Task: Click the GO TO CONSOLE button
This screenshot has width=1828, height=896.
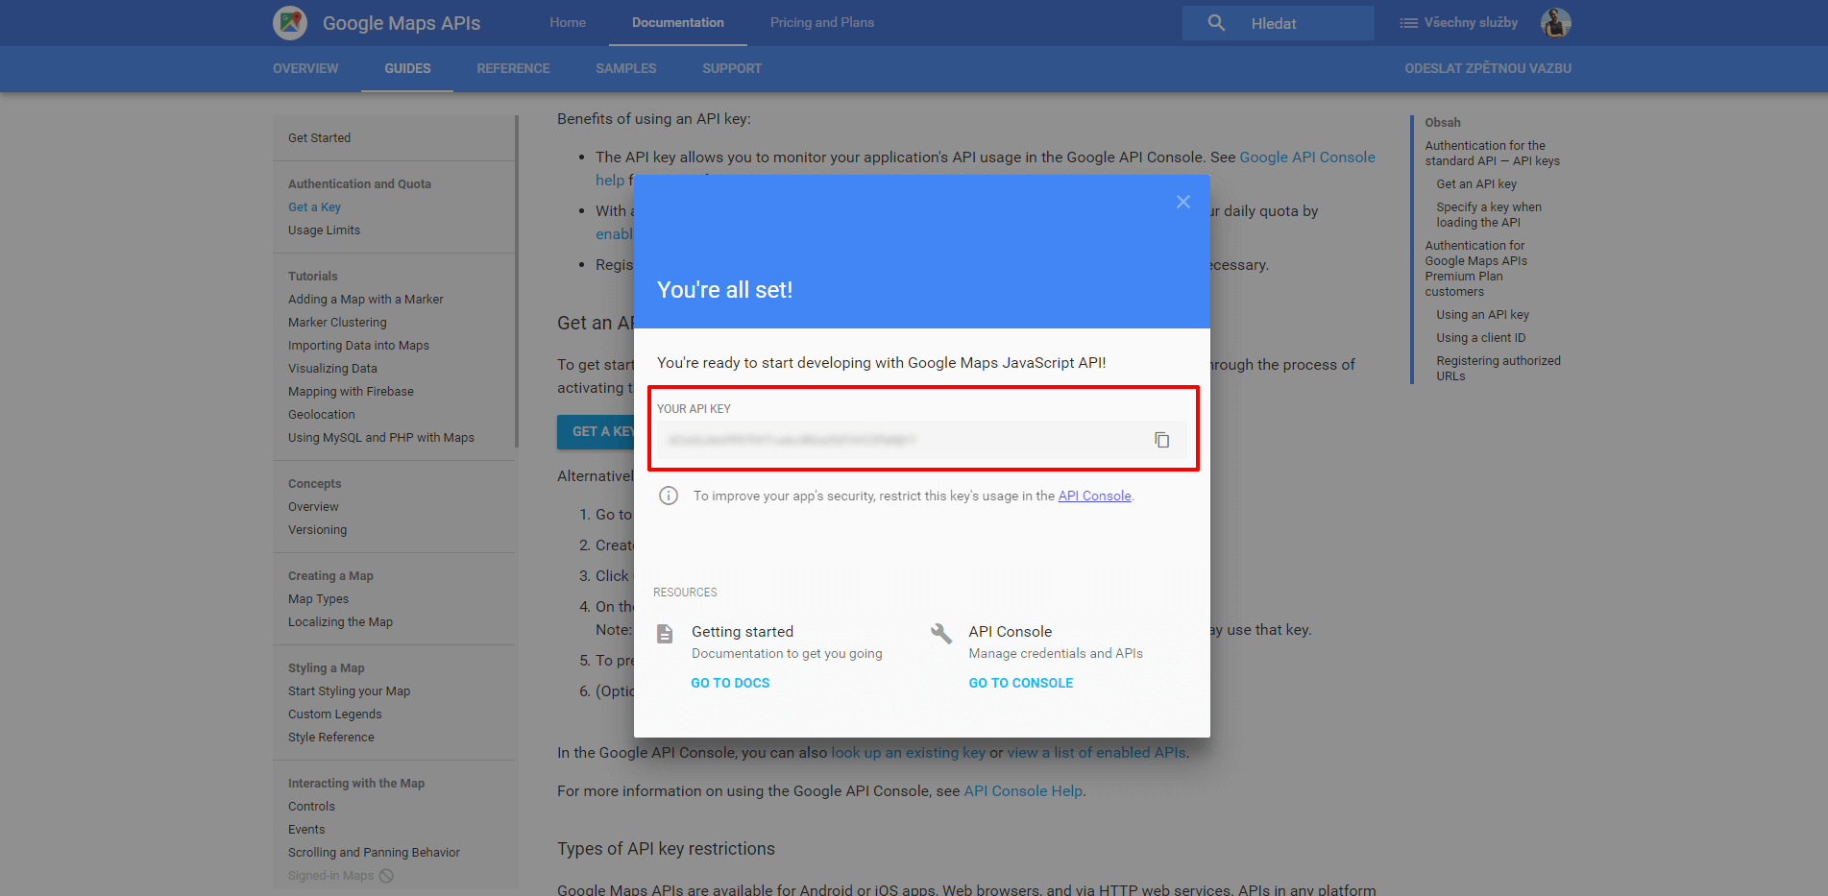Action: [1021, 683]
